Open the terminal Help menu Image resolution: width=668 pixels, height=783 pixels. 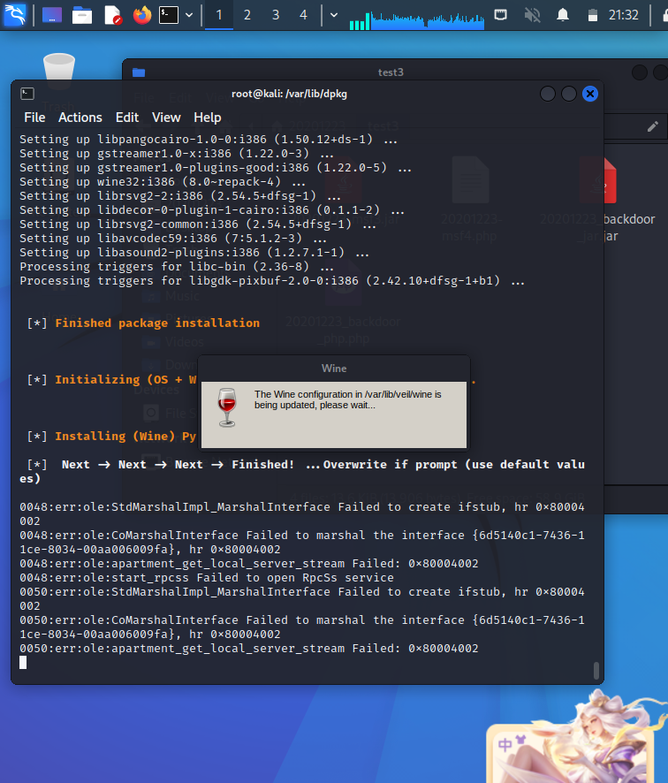pos(207,118)
